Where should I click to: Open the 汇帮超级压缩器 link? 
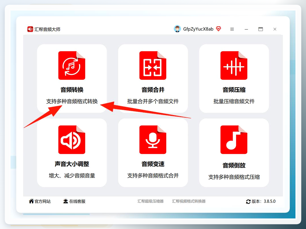[x=150, y=201]
